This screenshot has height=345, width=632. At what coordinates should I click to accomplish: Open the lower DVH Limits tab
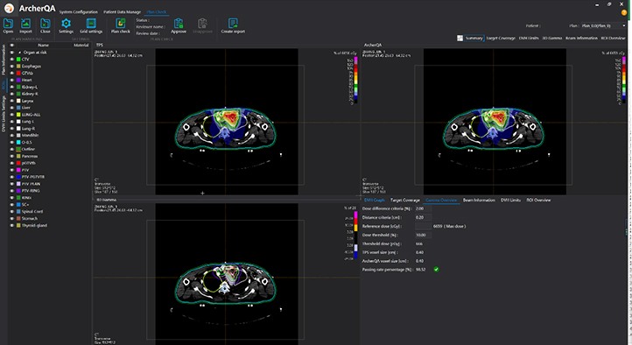click(x=510, y=200)
